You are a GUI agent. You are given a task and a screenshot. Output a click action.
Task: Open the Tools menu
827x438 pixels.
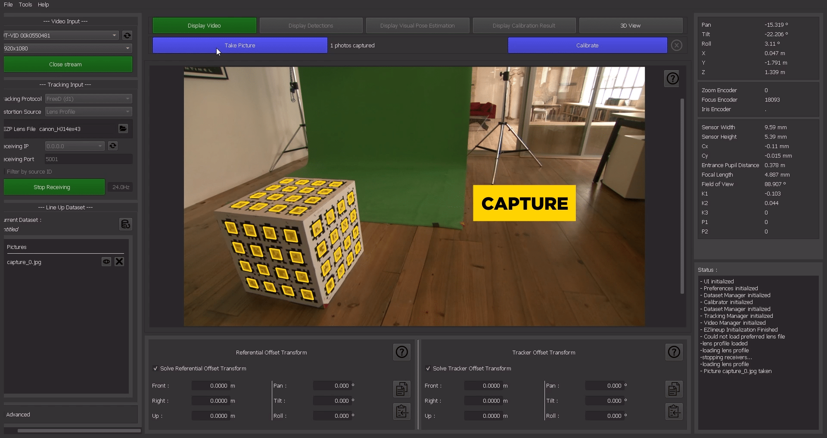tap(25, 4)
